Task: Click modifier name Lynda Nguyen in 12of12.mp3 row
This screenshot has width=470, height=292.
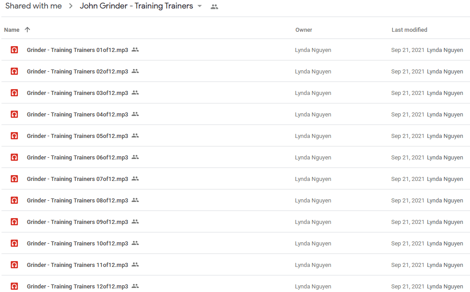Action: point(445,287)
